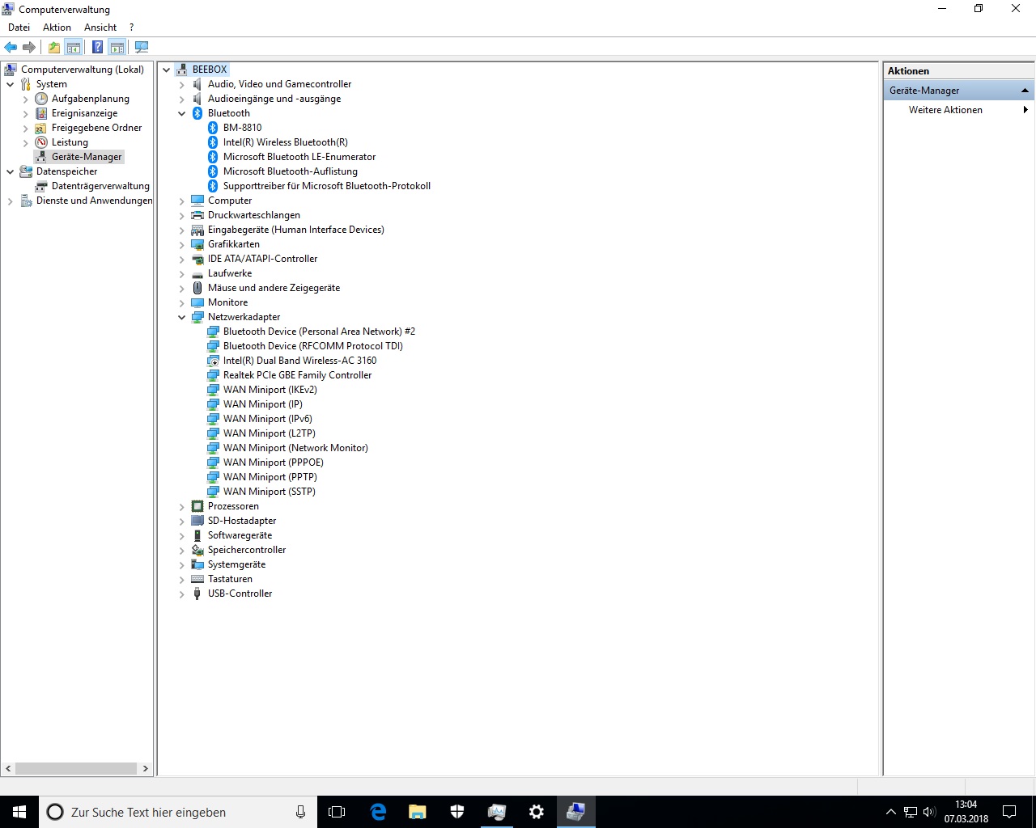
Task: Select Ereignisanzeige in the left tree
Action: click(x=84, y=113)
